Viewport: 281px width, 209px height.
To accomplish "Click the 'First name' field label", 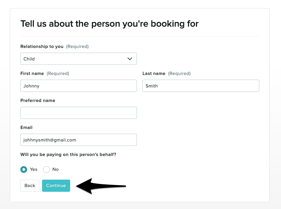I will pyautogui.click(x=32, y=74).
